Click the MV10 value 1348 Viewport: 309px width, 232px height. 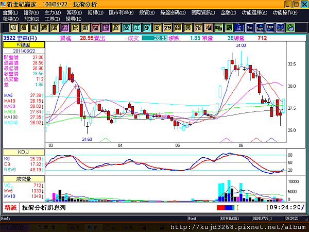point(36,196)
